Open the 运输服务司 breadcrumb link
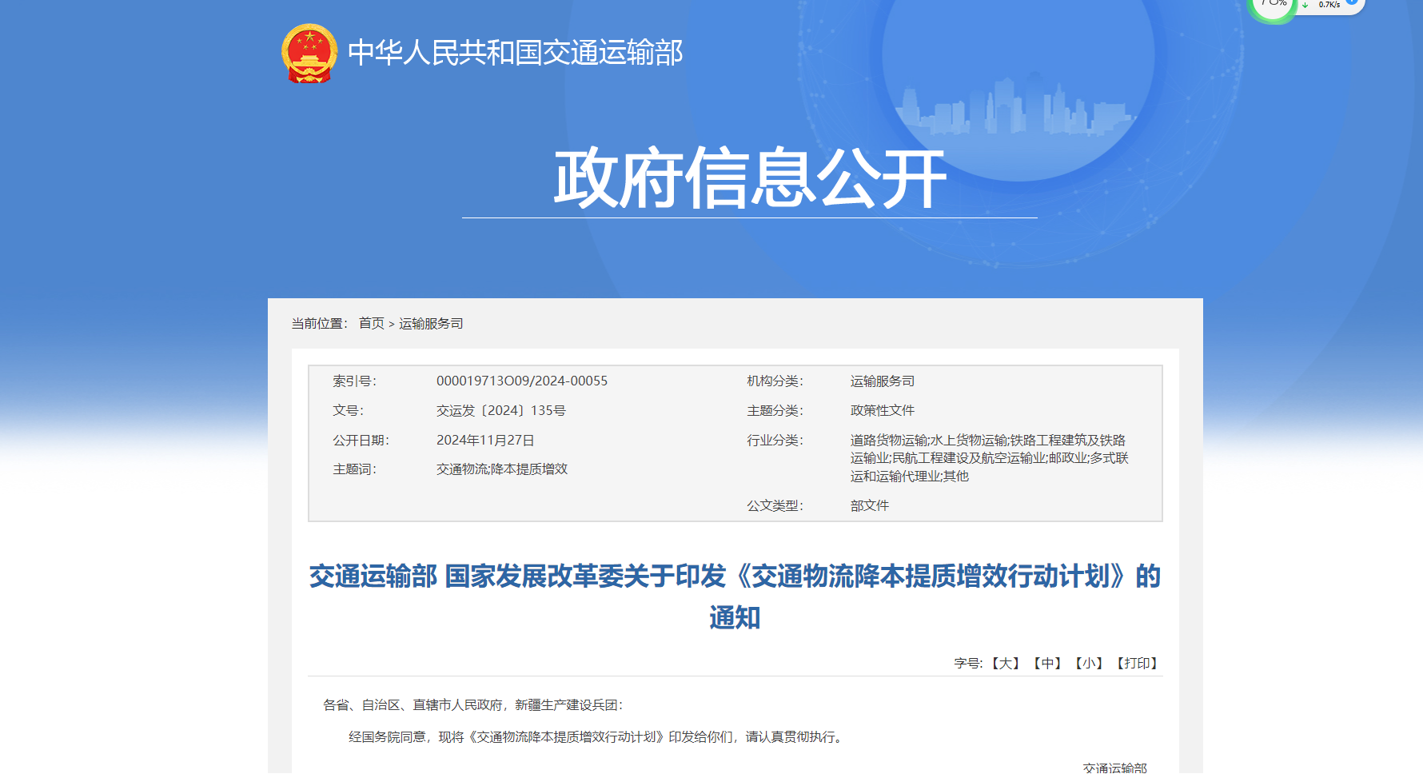Screen dimensions: 1423x774 coord(431,324)
